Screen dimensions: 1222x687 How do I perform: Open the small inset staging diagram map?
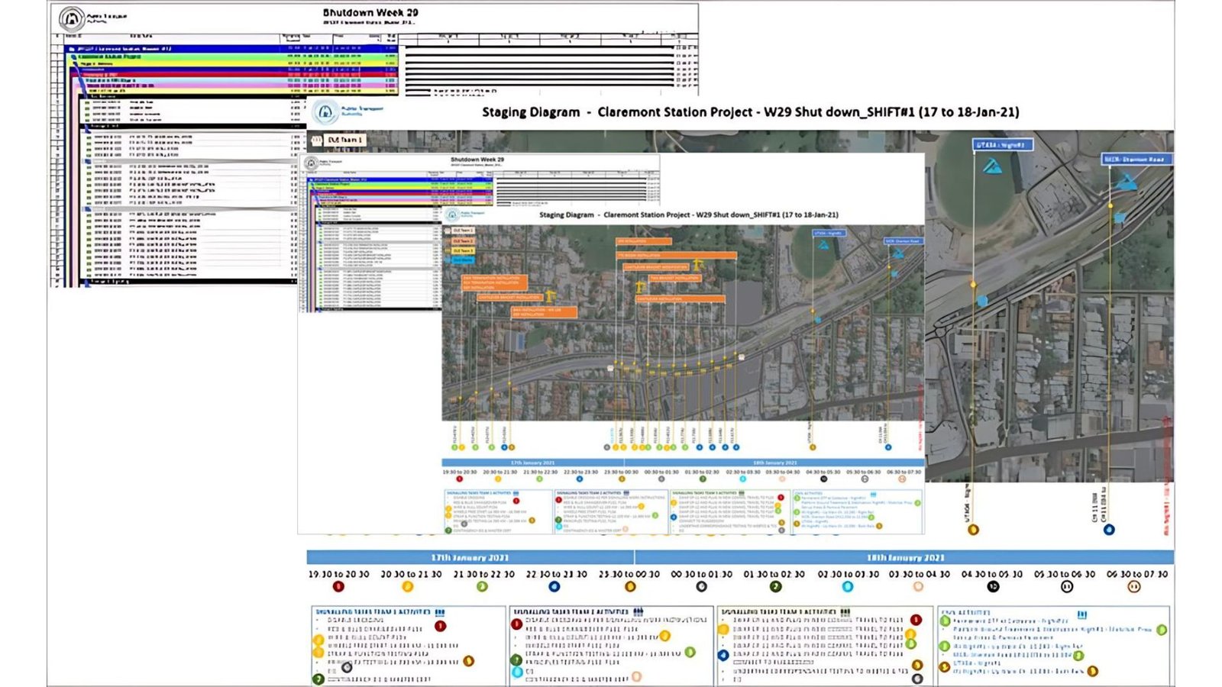[682, 321]
